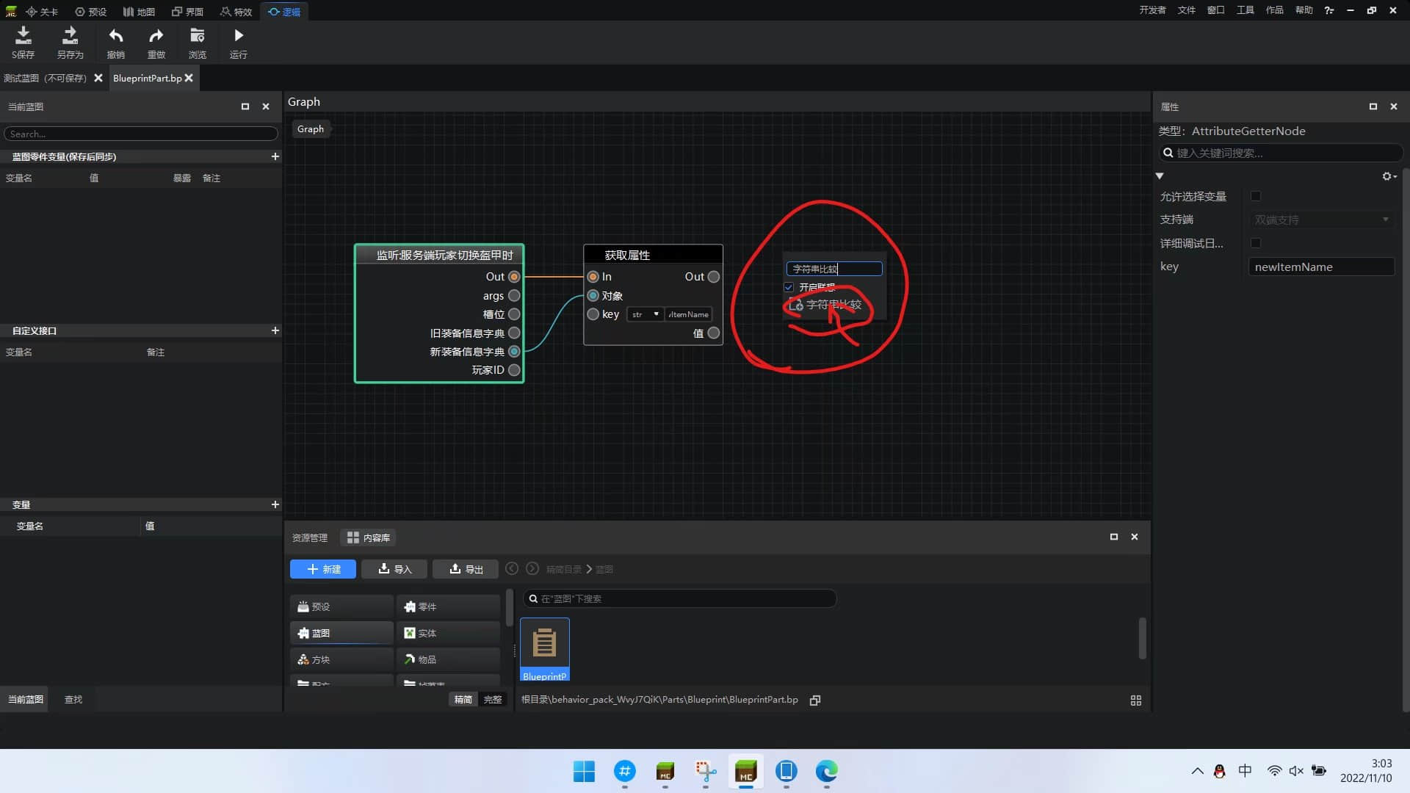Click the Search field in 当前蓝图 panel
The height and width of the screenshot is (793, 1410).
pyautogui.click(x=141, y=134)
